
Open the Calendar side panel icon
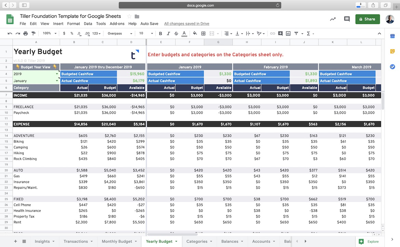pyautogui.click(x=392, y=36)
